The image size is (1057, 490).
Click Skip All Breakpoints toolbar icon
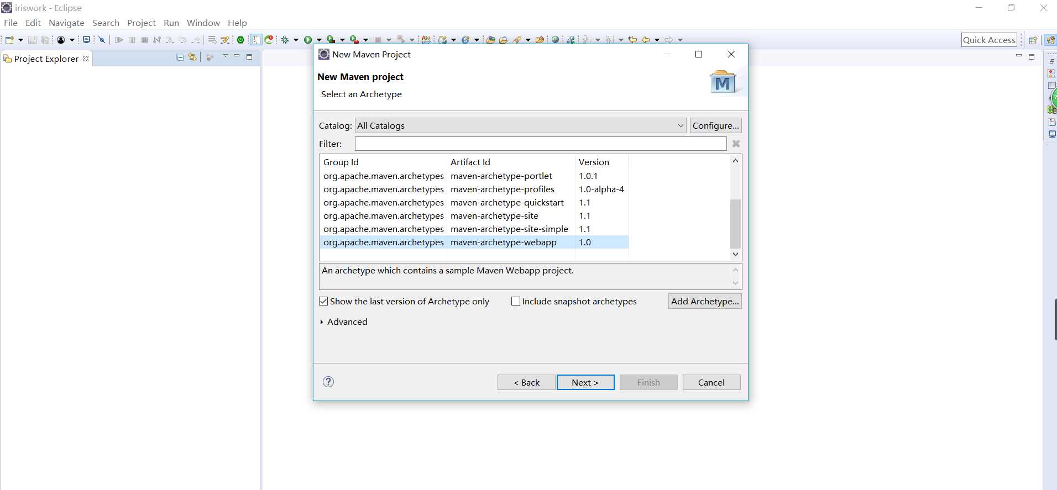tap(102, 40)
